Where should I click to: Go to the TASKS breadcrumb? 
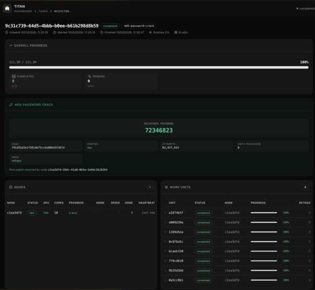[43, 11]
